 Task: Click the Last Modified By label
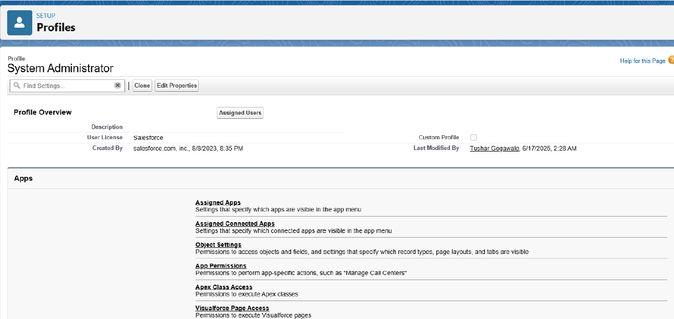click(436, 148)
